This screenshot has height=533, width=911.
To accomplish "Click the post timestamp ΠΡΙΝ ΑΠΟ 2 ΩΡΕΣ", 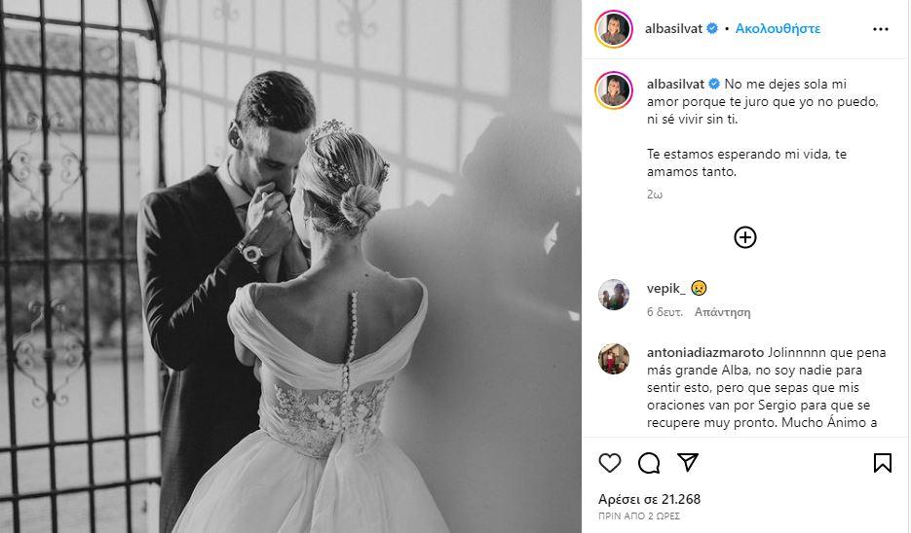I will pos(639,515).
